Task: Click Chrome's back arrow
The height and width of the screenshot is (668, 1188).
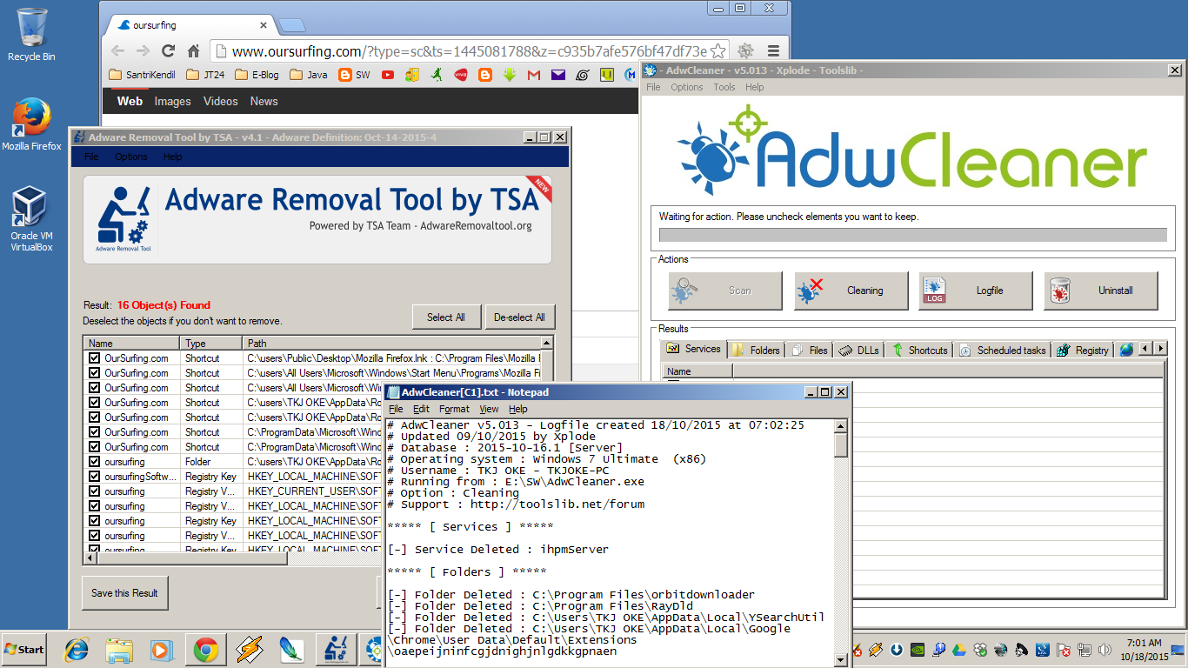Action: coord(118,51)
